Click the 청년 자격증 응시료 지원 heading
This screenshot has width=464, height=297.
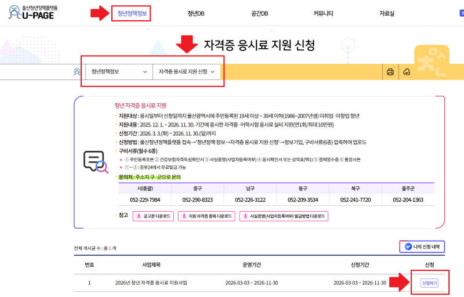pyautogui.click(x=140, y=106)
